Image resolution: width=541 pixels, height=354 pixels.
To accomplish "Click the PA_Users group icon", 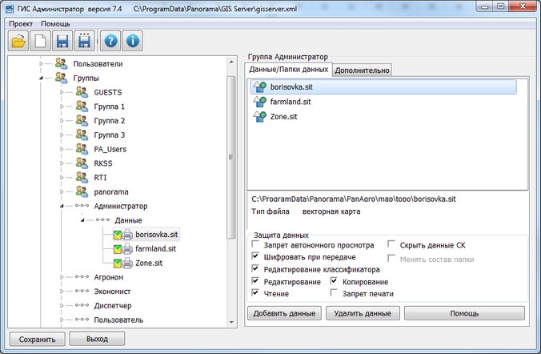I will (x=82, y=149).
